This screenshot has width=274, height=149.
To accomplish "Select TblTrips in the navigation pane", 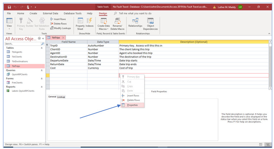I will pos(25,66).
